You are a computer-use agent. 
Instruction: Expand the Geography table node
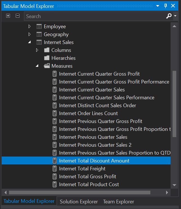coord(30,34)
